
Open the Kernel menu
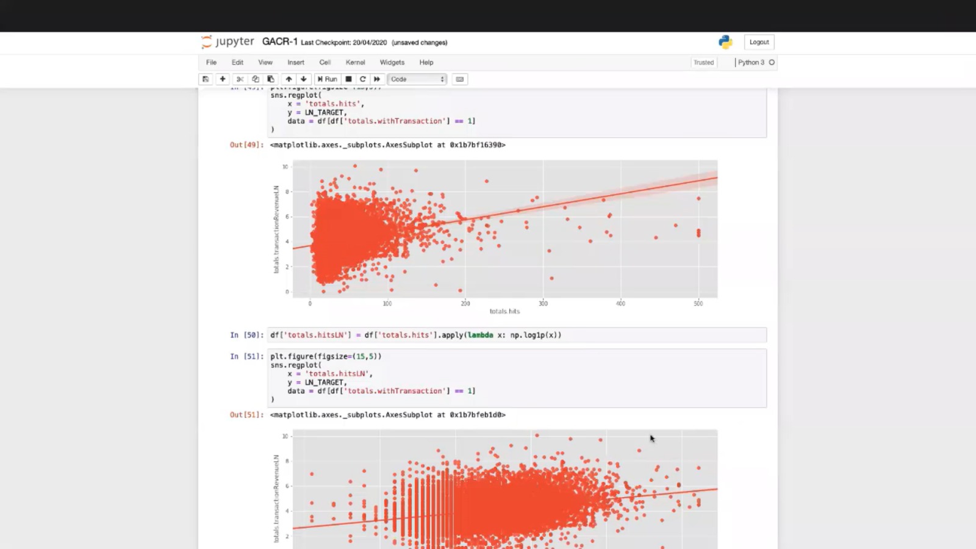coord(355,62)
